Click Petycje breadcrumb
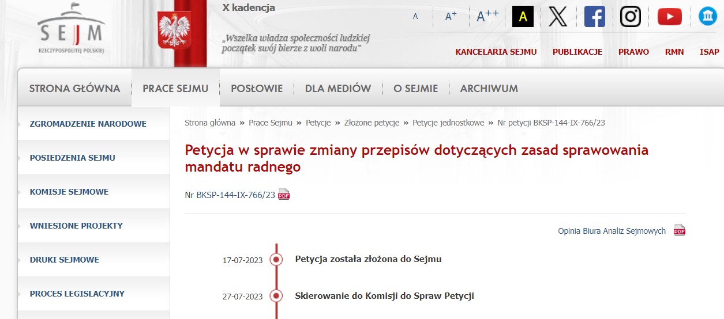Viewport: 724px width, 319px height. point(318,123)
